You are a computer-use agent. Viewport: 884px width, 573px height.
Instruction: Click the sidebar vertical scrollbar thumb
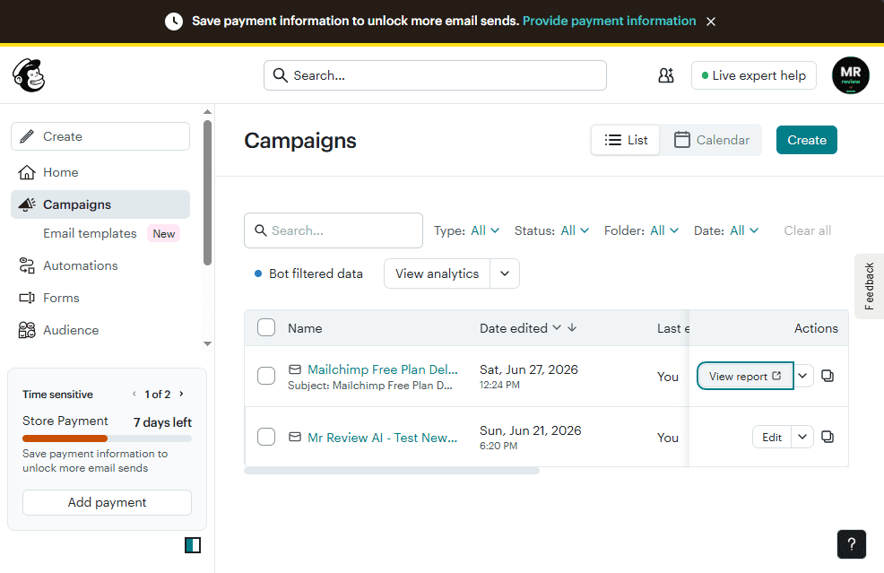click(x=207, y=192)
